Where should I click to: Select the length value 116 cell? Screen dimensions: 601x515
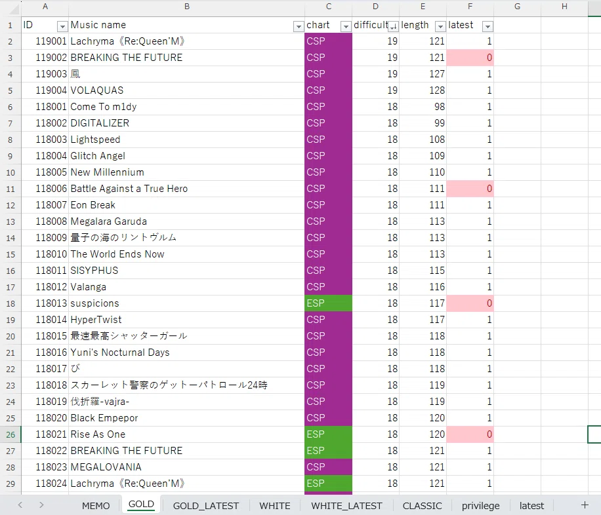(x=423, y=287)
